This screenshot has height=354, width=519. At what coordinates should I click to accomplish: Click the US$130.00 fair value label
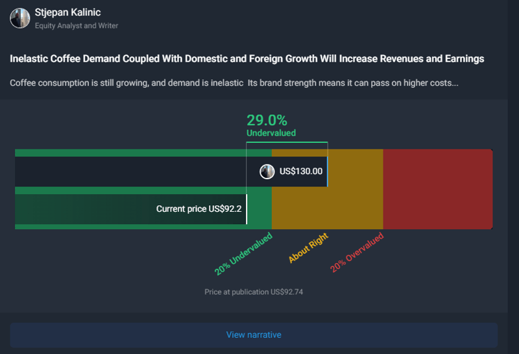(301, 171)
